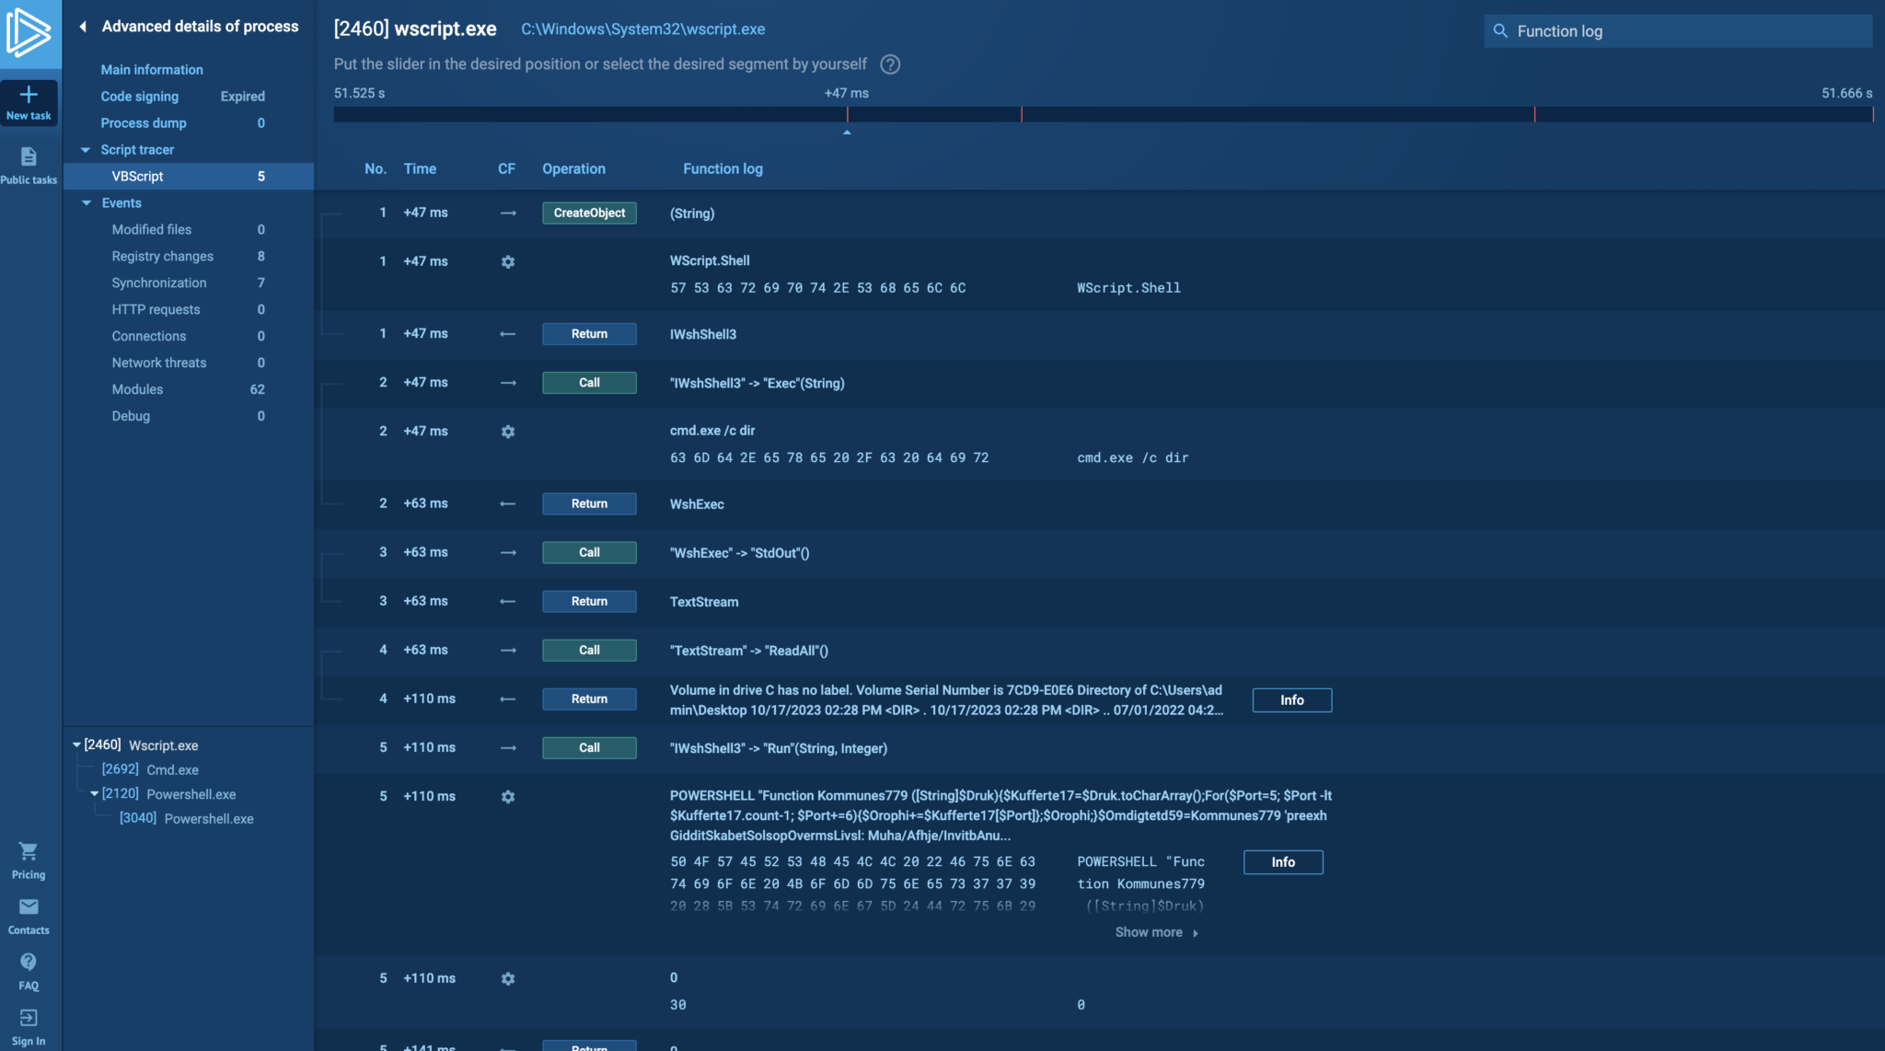Select VBScript under Script tracer
Image resolution: width=1885 pixels, height=1051 pixels.
coord(138,177)
